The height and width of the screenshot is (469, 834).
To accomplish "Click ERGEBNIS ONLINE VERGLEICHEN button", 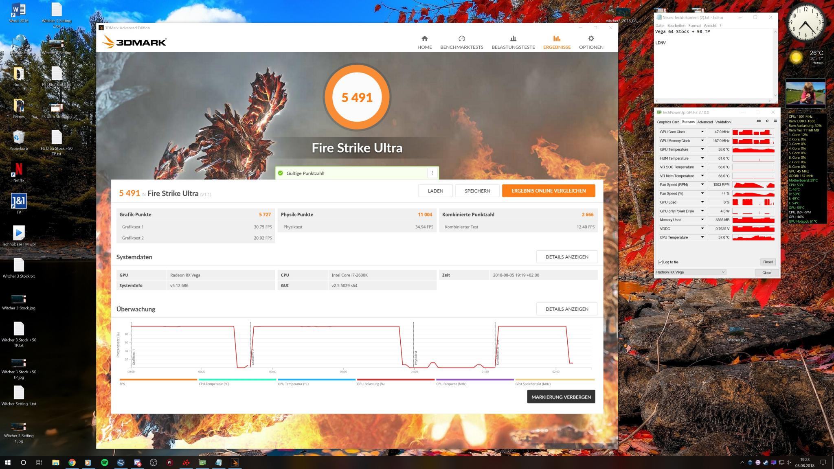I will (549, 191).
